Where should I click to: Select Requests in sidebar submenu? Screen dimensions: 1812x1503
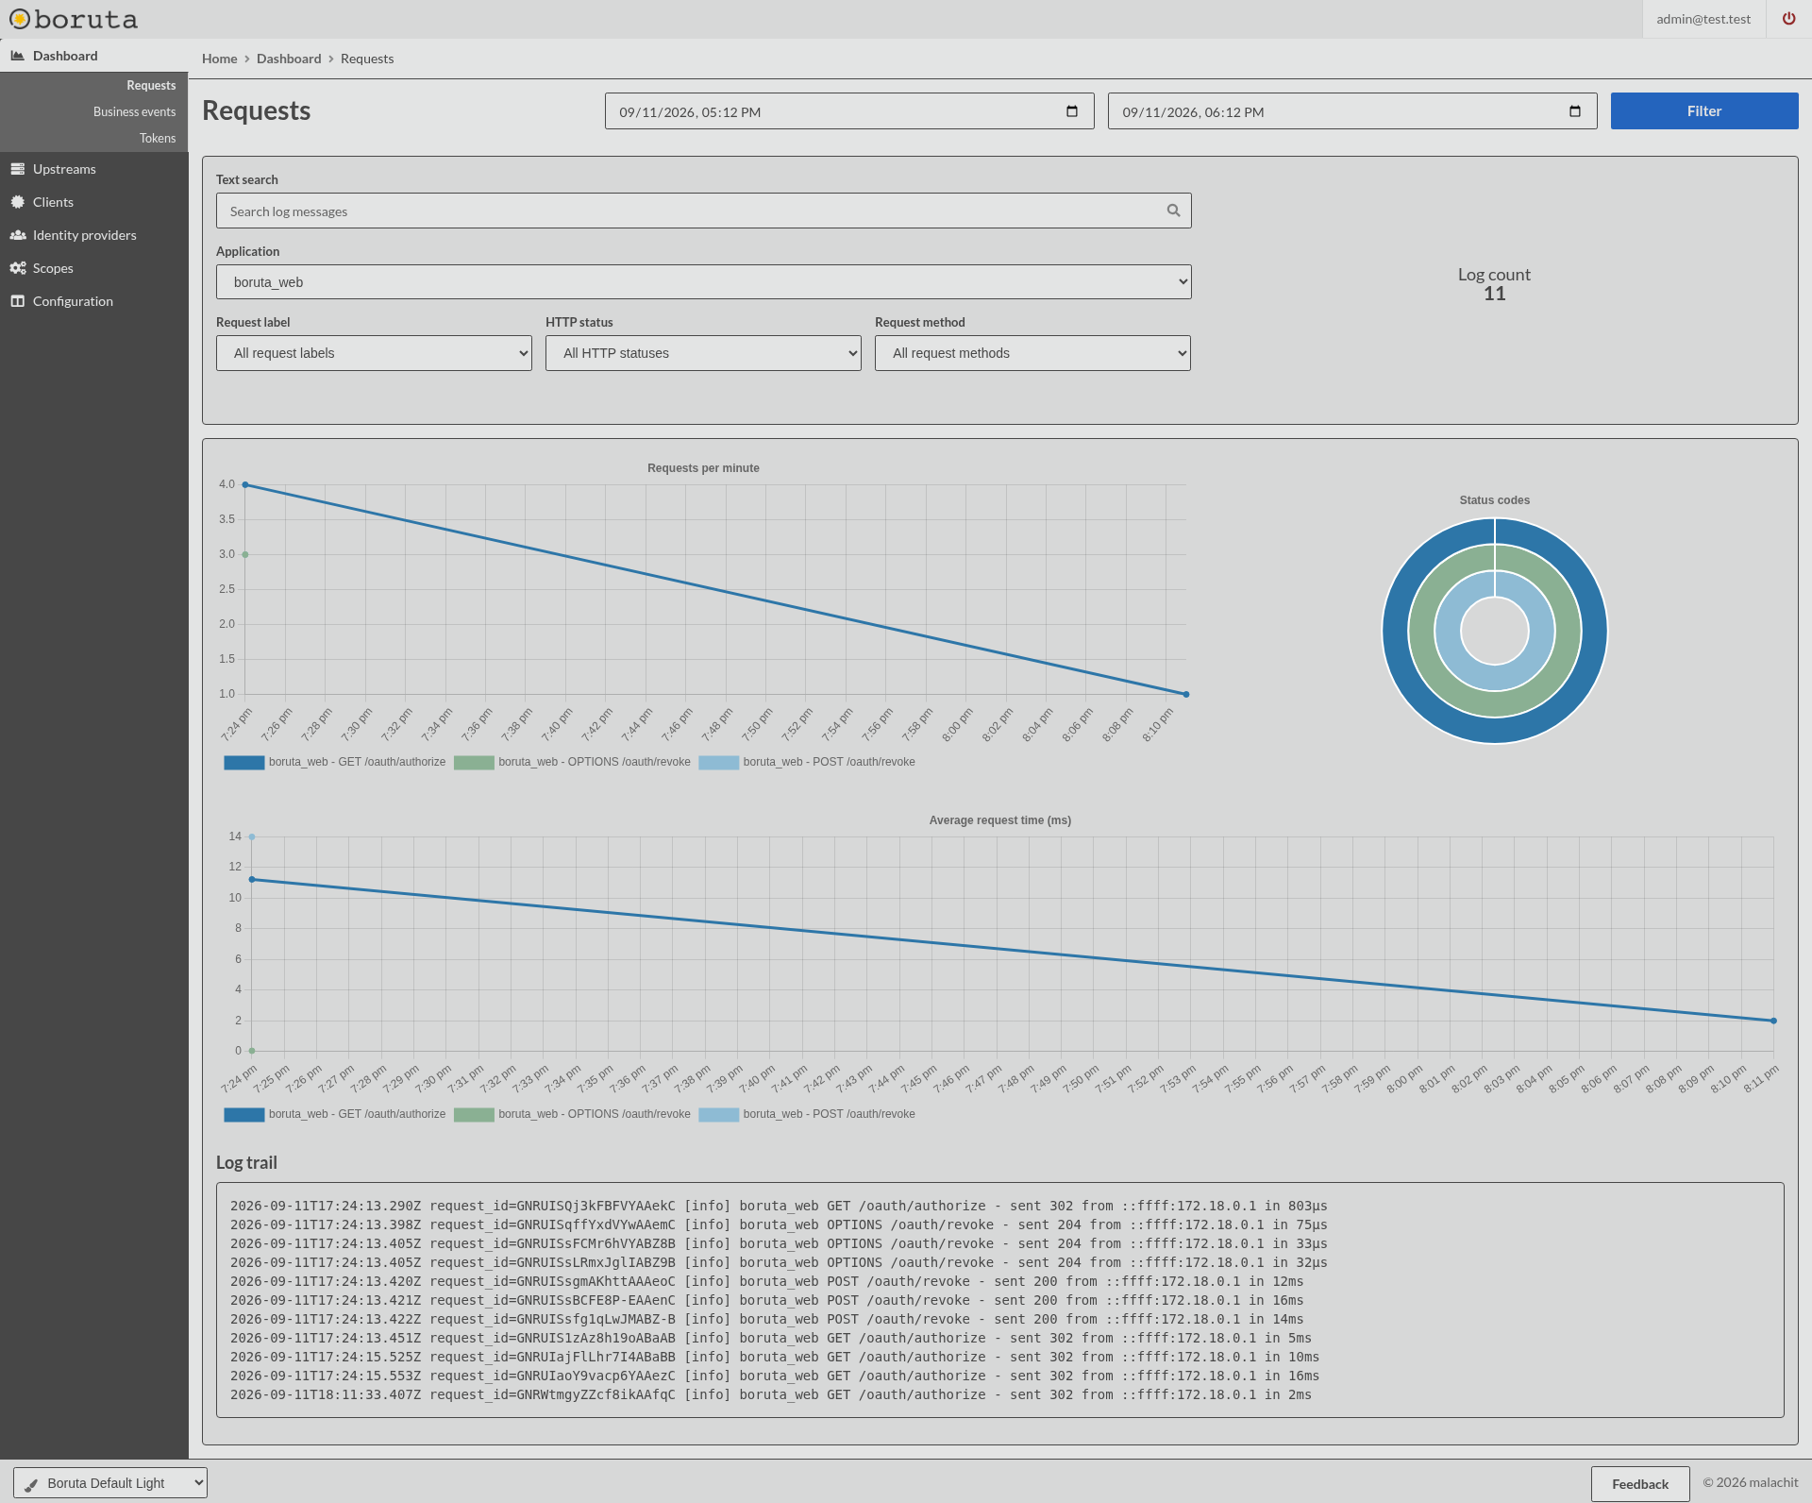pos(151,85)
